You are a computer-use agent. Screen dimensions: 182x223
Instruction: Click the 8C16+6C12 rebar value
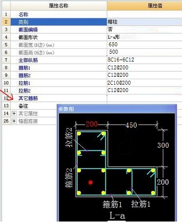pyautogui.click(x=121, y=60)
